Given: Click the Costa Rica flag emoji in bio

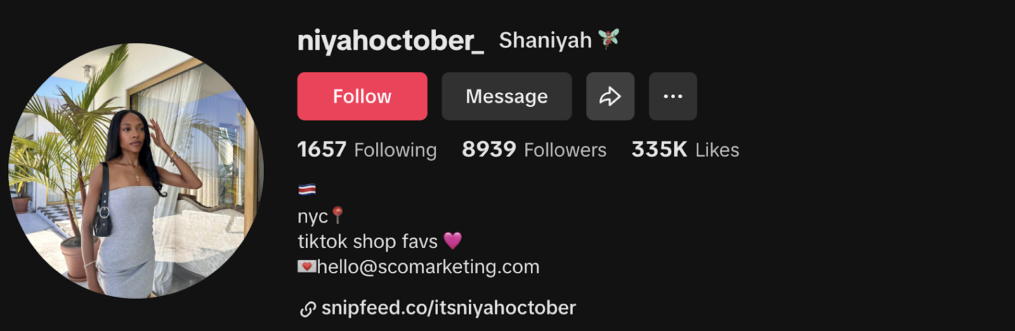Looking at the screenshot, I should 307,189.
